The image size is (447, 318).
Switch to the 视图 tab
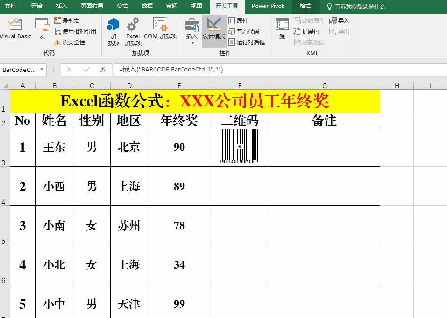(x=197, y=6)
